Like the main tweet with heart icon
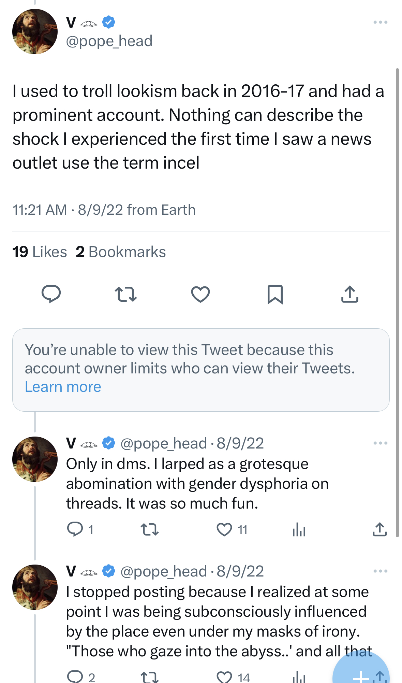Screen dimensions: 402x683 200,294
